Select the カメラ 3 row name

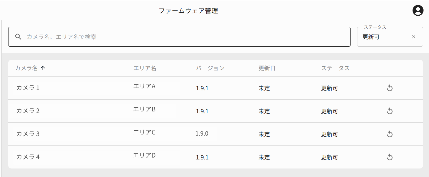pos(28,134)
